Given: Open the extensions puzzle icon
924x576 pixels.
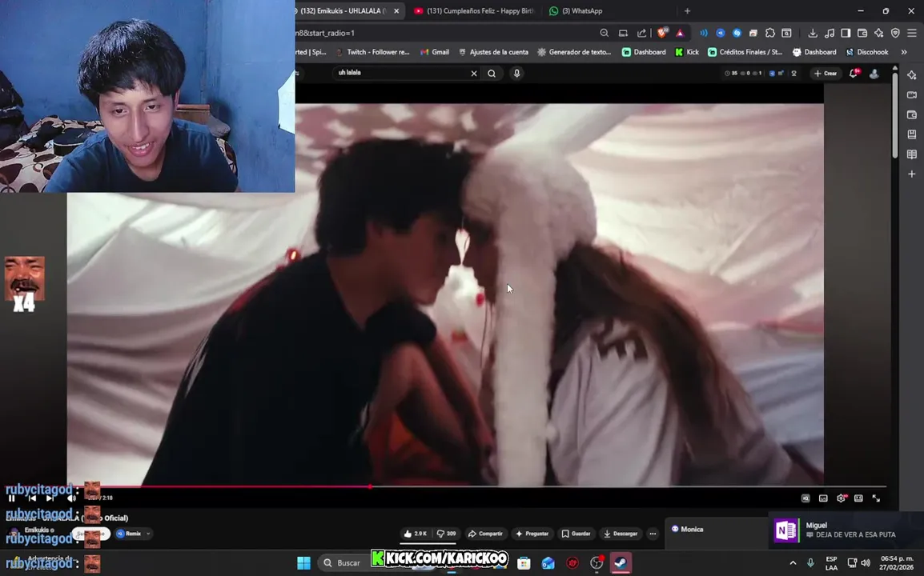Looking at the screenshot, I should [x=770, y=33].
